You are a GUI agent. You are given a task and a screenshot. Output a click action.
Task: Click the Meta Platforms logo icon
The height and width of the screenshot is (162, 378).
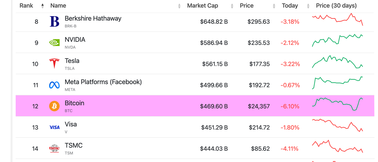(54, 85)
